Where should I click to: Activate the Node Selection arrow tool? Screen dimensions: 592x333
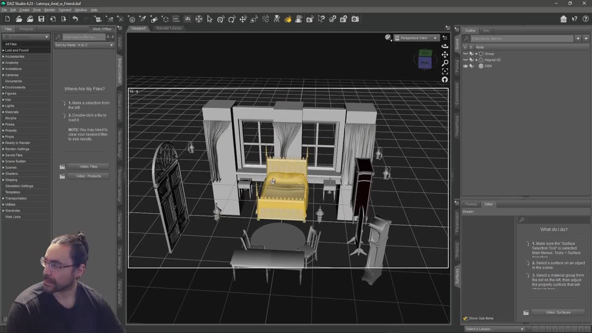click(x=210, y=19)
